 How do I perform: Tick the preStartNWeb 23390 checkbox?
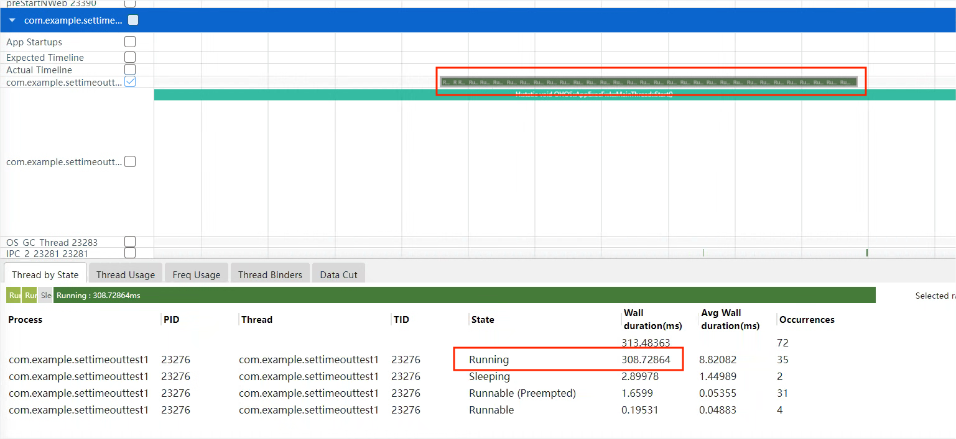tap(130, 3)
